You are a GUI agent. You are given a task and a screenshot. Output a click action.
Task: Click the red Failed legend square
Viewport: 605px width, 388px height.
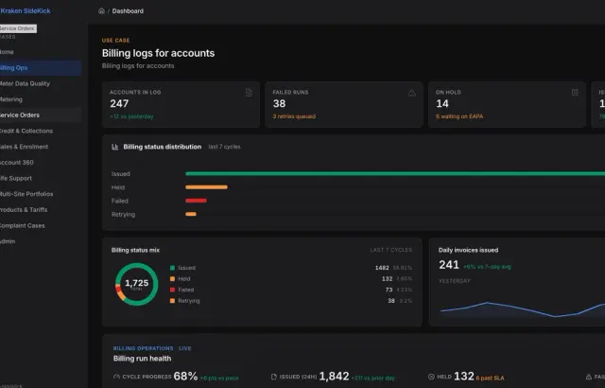click(172, 290)
